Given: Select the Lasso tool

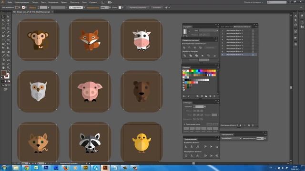Looking at the screenshot, I should [x=8, y=20].
